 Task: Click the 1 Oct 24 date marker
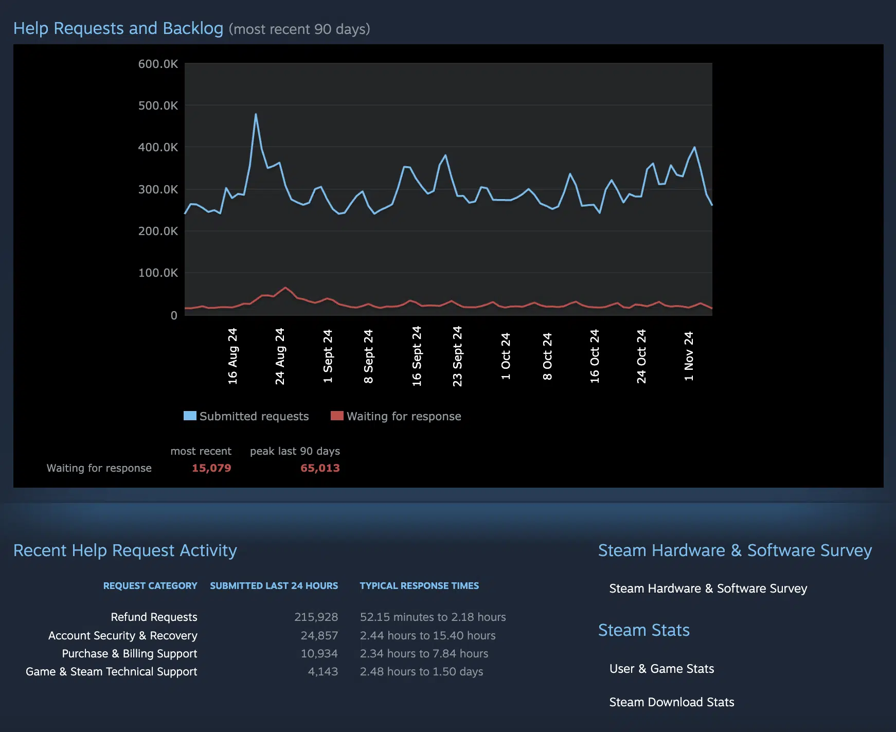pyautogui.click(x=506, y=356)
